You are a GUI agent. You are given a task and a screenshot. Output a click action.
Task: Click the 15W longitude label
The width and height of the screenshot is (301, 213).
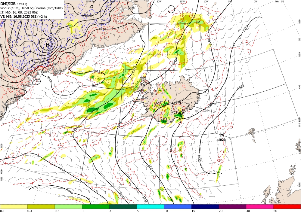pos(182,1)
